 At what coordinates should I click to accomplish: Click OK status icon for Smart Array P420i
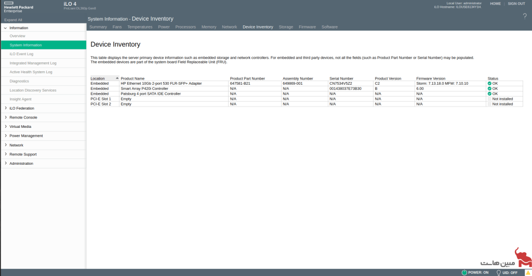coord(489,88)
